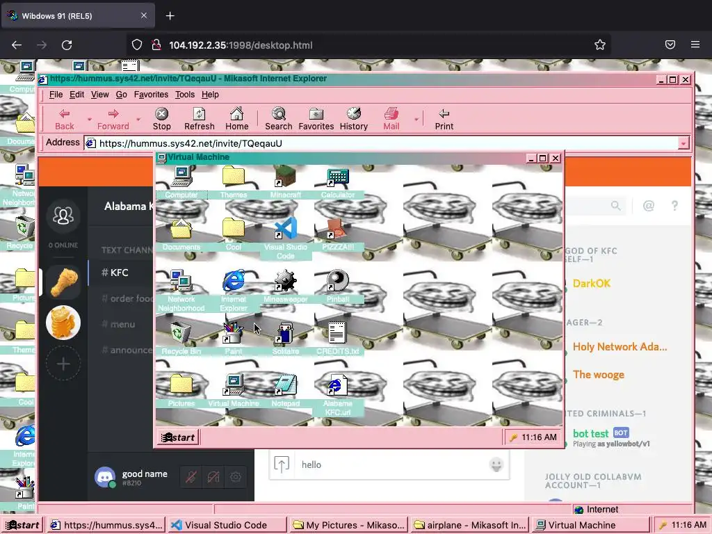This screenshot has width=712, height=534.
Task: Open the emoji picker in message box
Action: click(x=496, y=464)
